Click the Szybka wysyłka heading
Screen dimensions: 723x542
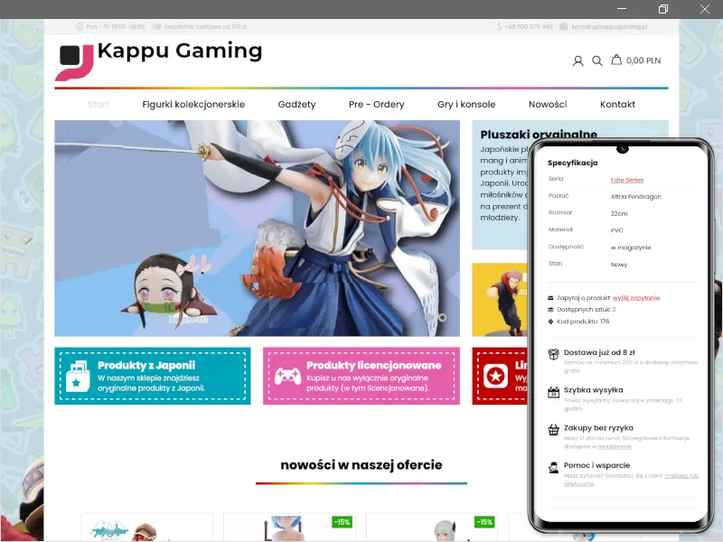(x=594, y=390)
